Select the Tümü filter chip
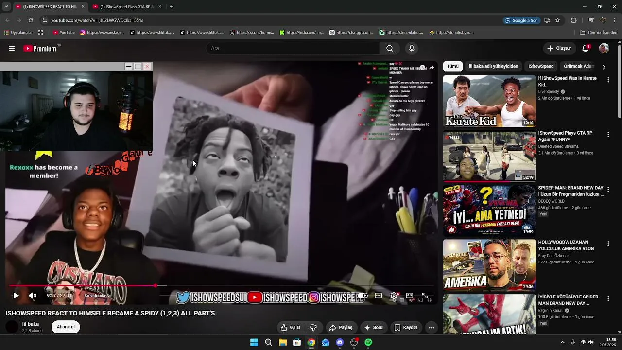 pos(453,66)
